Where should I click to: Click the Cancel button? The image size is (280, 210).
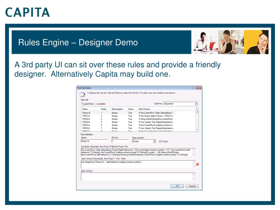pyautogui.click(x=192, y=186)
